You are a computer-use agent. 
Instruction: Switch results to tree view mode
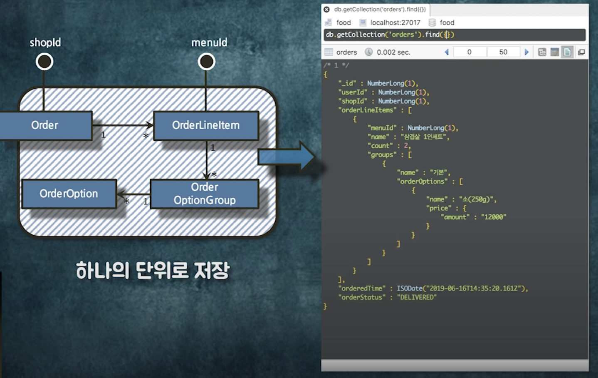click(542, 52)
